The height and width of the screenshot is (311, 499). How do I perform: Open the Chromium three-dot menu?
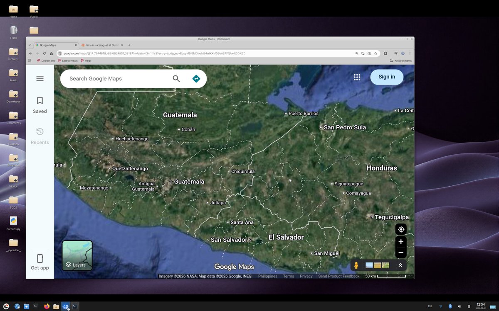coord(410,53)
